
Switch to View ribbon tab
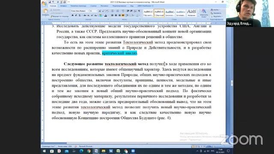[x=132, y=6]
